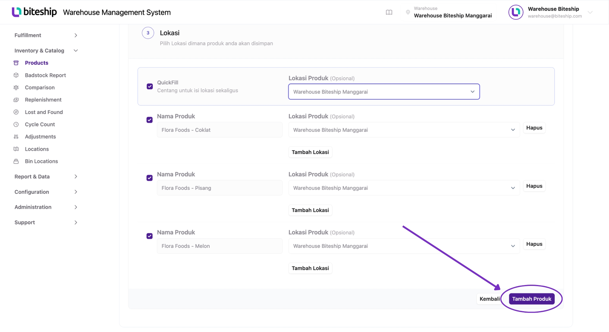The width and height of the screenshot is (609, 332).
Task: Click the Badstock Report box icon
Action: [16, 75]
